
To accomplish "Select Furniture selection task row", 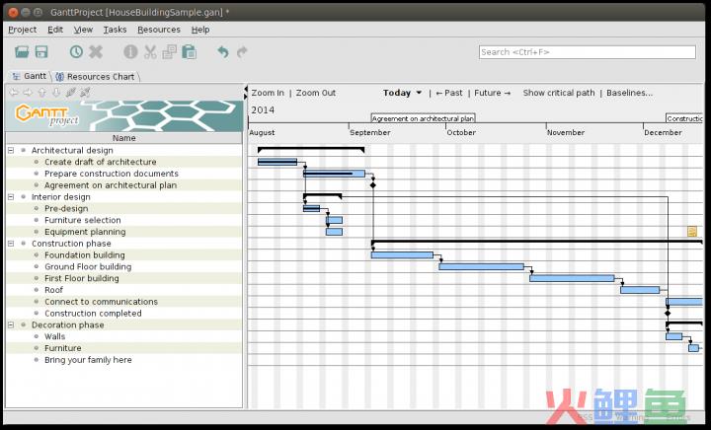I will pos(123,220).
